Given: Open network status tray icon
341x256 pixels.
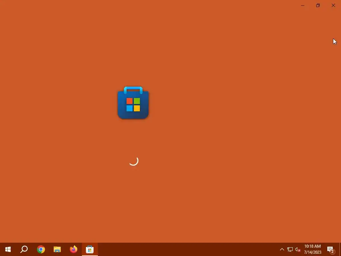Looking at the screenshot, I should (290, 249).
